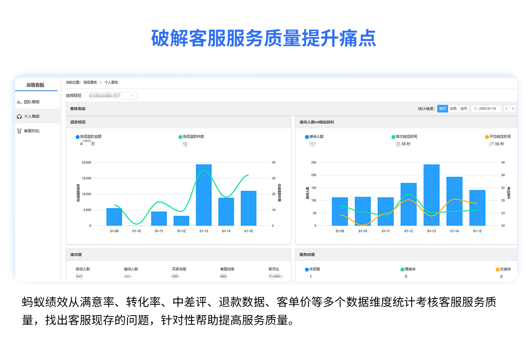Switch statistics dimension to 按周
The image size is (527, 359).
point(453,109)
